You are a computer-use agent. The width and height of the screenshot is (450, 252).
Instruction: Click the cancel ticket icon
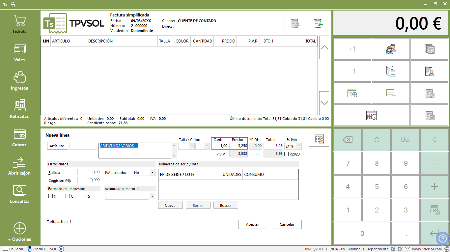429,93
